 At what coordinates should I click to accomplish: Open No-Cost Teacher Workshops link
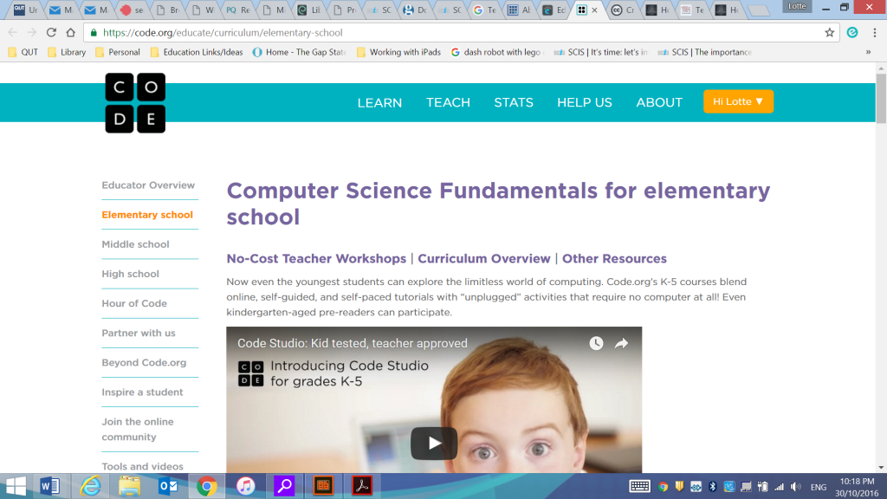[x=316, y=258]
